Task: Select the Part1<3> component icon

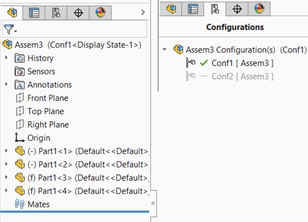Action: point(20,177)
